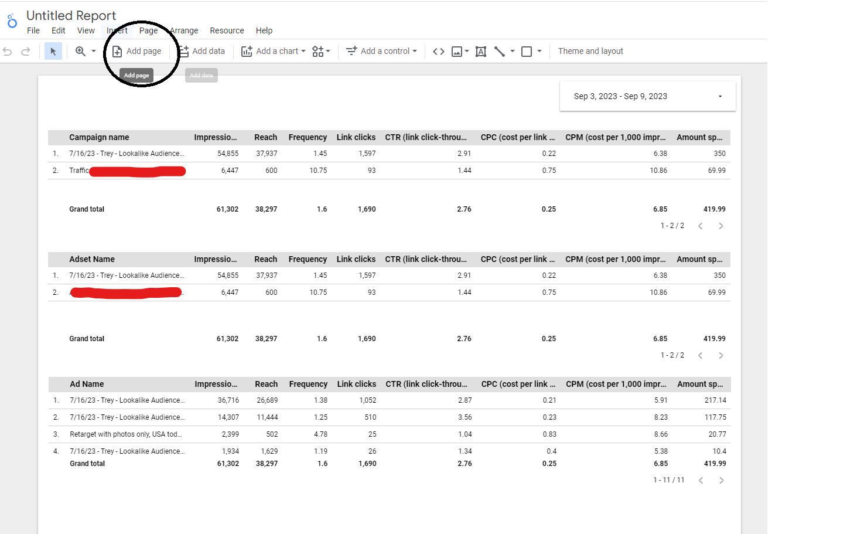Activate the selection mode cursor tool
The height and width of the screenshot is (534, 847).
(53, 52)
